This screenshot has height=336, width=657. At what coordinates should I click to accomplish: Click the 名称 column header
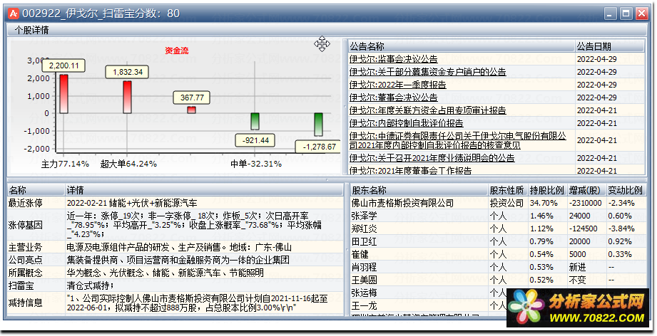click(x=36, y=190)
